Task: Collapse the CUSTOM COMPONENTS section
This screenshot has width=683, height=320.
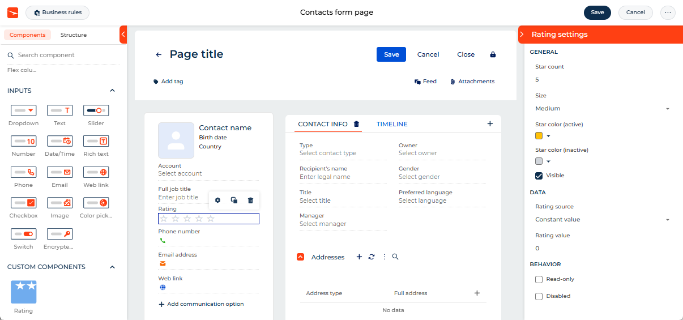Action: point(112,267)
